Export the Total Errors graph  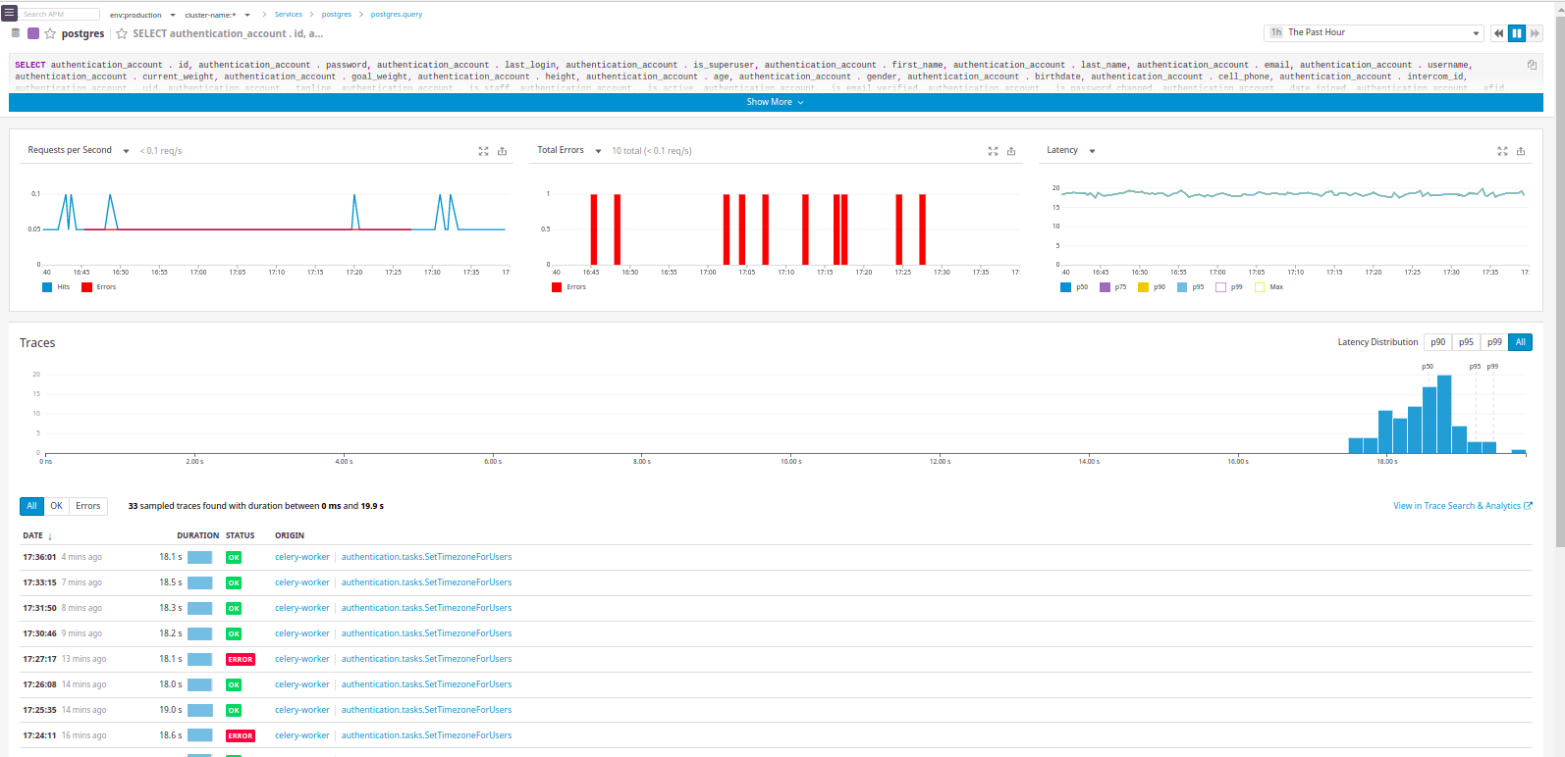tap(1011, 151)
